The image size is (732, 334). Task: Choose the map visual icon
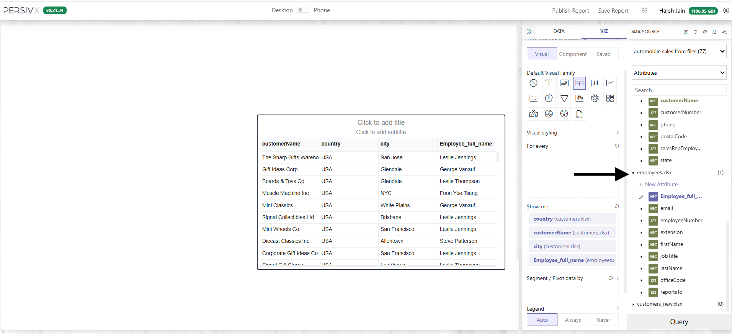(533, 114)
